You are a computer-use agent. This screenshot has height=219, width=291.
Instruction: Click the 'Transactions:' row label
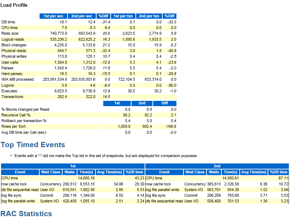click(x=13, y=97)
